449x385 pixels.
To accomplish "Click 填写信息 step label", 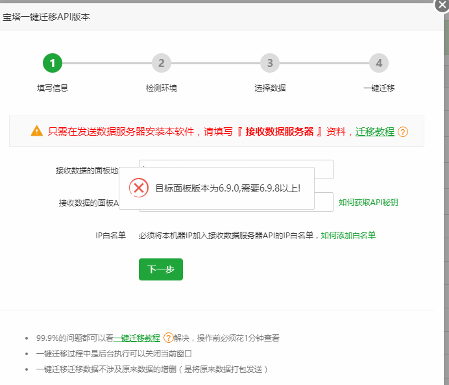I will 53,88.
